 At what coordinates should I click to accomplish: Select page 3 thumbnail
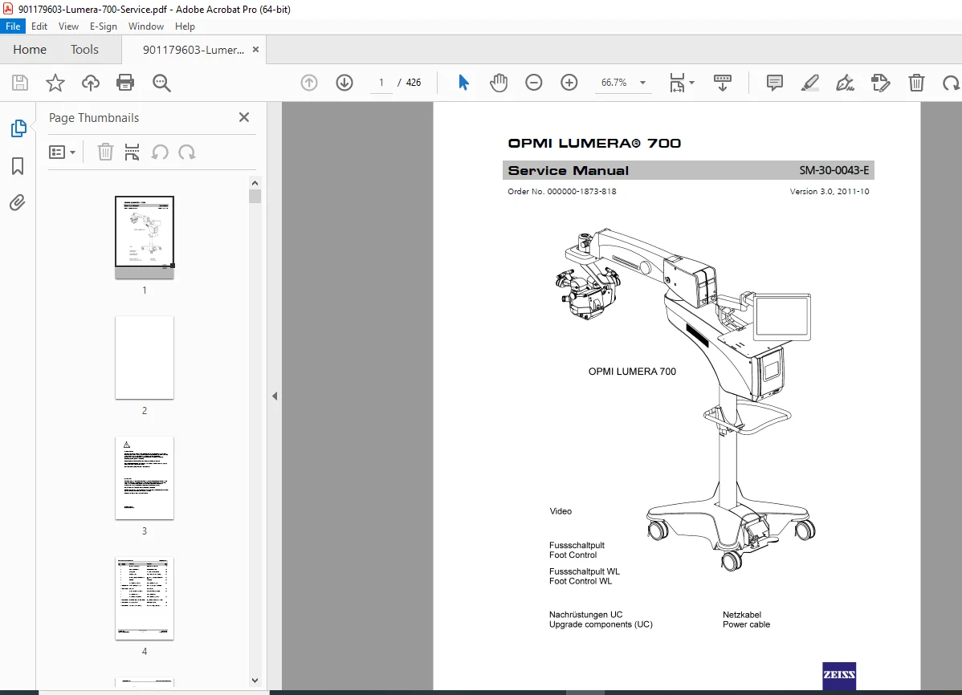click(145, 478)
